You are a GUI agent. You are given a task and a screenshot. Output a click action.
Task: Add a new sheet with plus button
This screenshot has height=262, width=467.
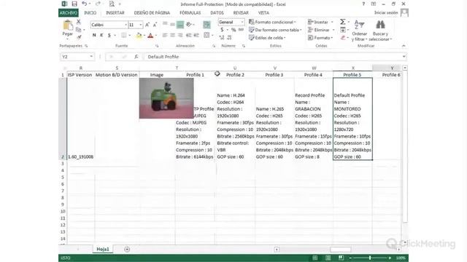(x=127, y=249)
